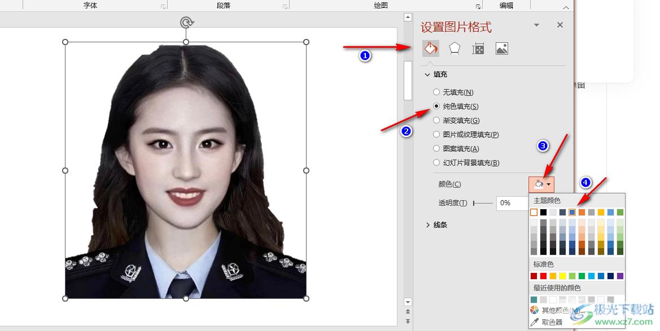Pick the yellow standard color
660x331 pixels.
pyautogui.click(x=562, y=276)
